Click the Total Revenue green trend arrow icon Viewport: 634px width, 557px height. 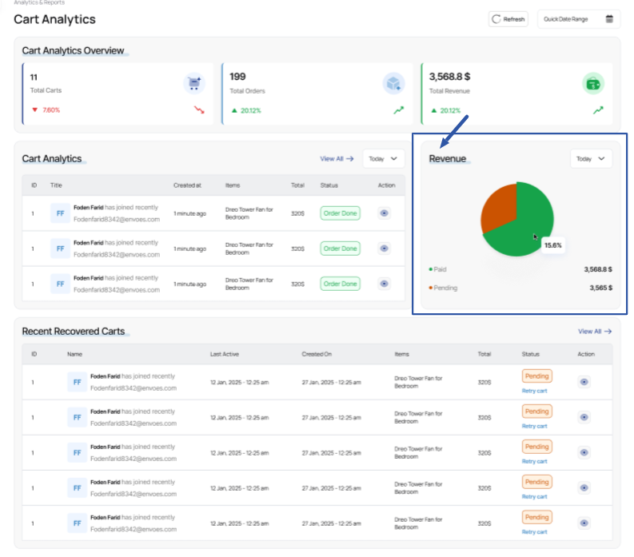598,110
